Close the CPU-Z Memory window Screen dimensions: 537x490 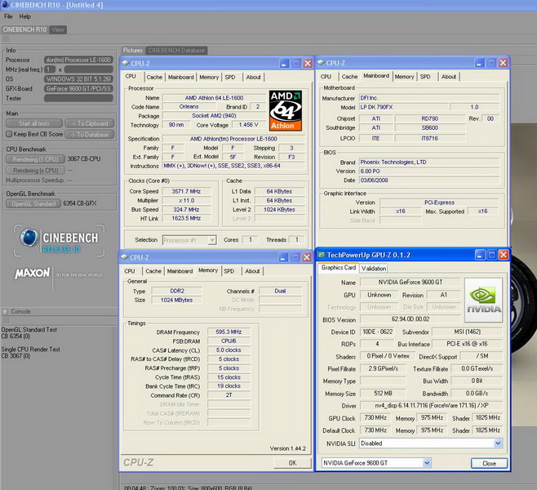307,257
